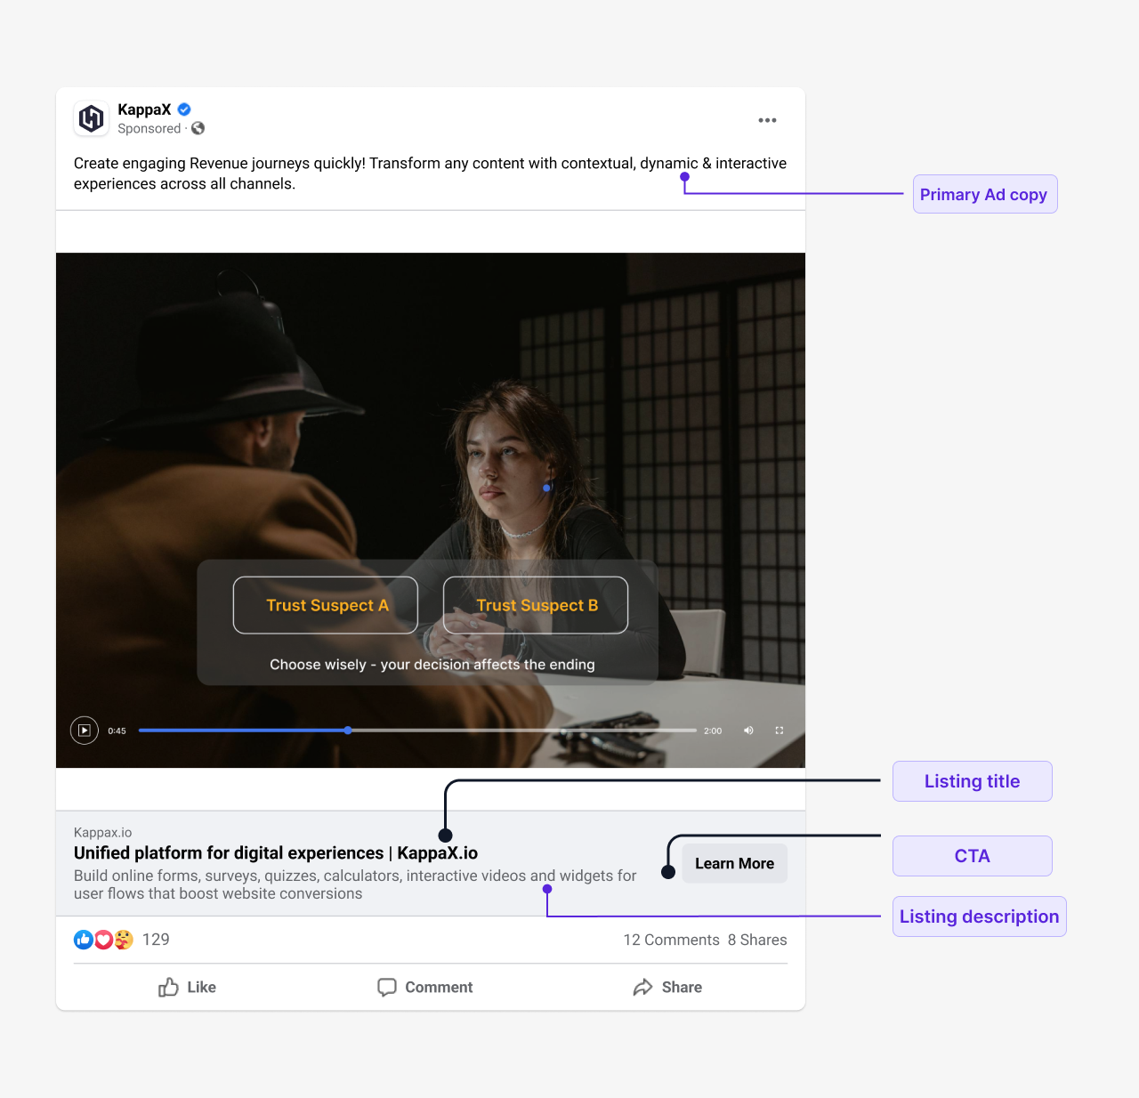Click the Primary Ad copy annotation label
The height and width of the screenshot is (1098, 1139).
[985, 194]
